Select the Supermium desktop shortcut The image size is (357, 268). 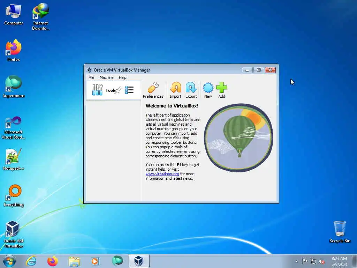tap(14, 87)
